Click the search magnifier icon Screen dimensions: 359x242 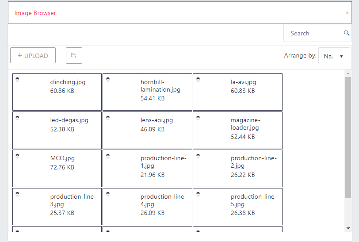[347, 33]
